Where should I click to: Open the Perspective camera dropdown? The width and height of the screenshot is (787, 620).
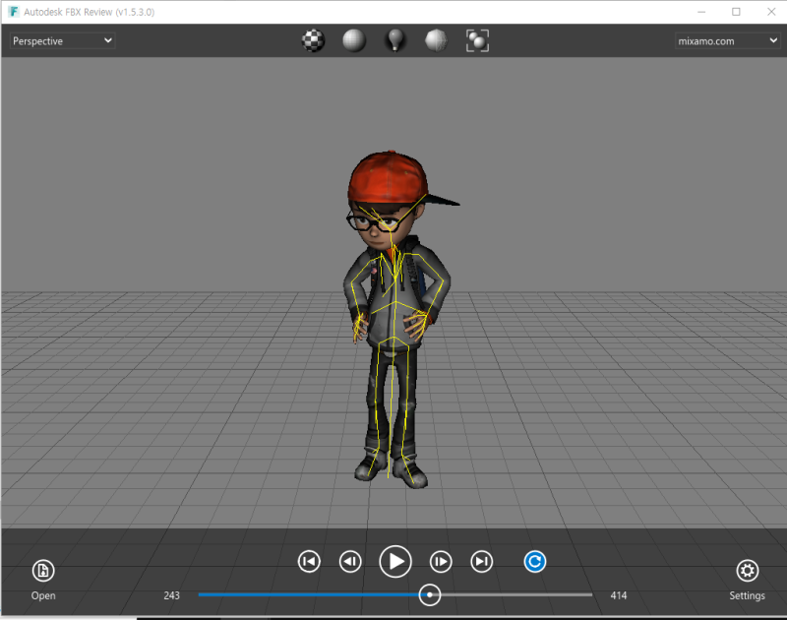pos(60,40)
